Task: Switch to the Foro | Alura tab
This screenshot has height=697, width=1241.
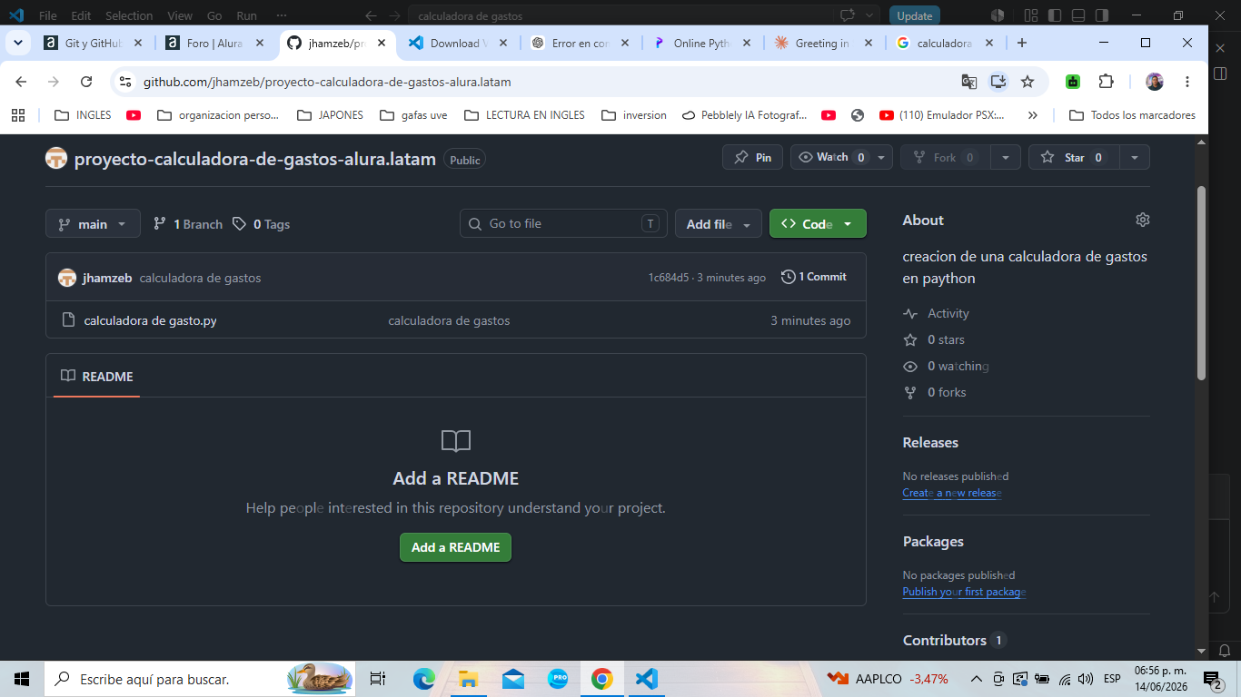Action: tap(214, 43)
